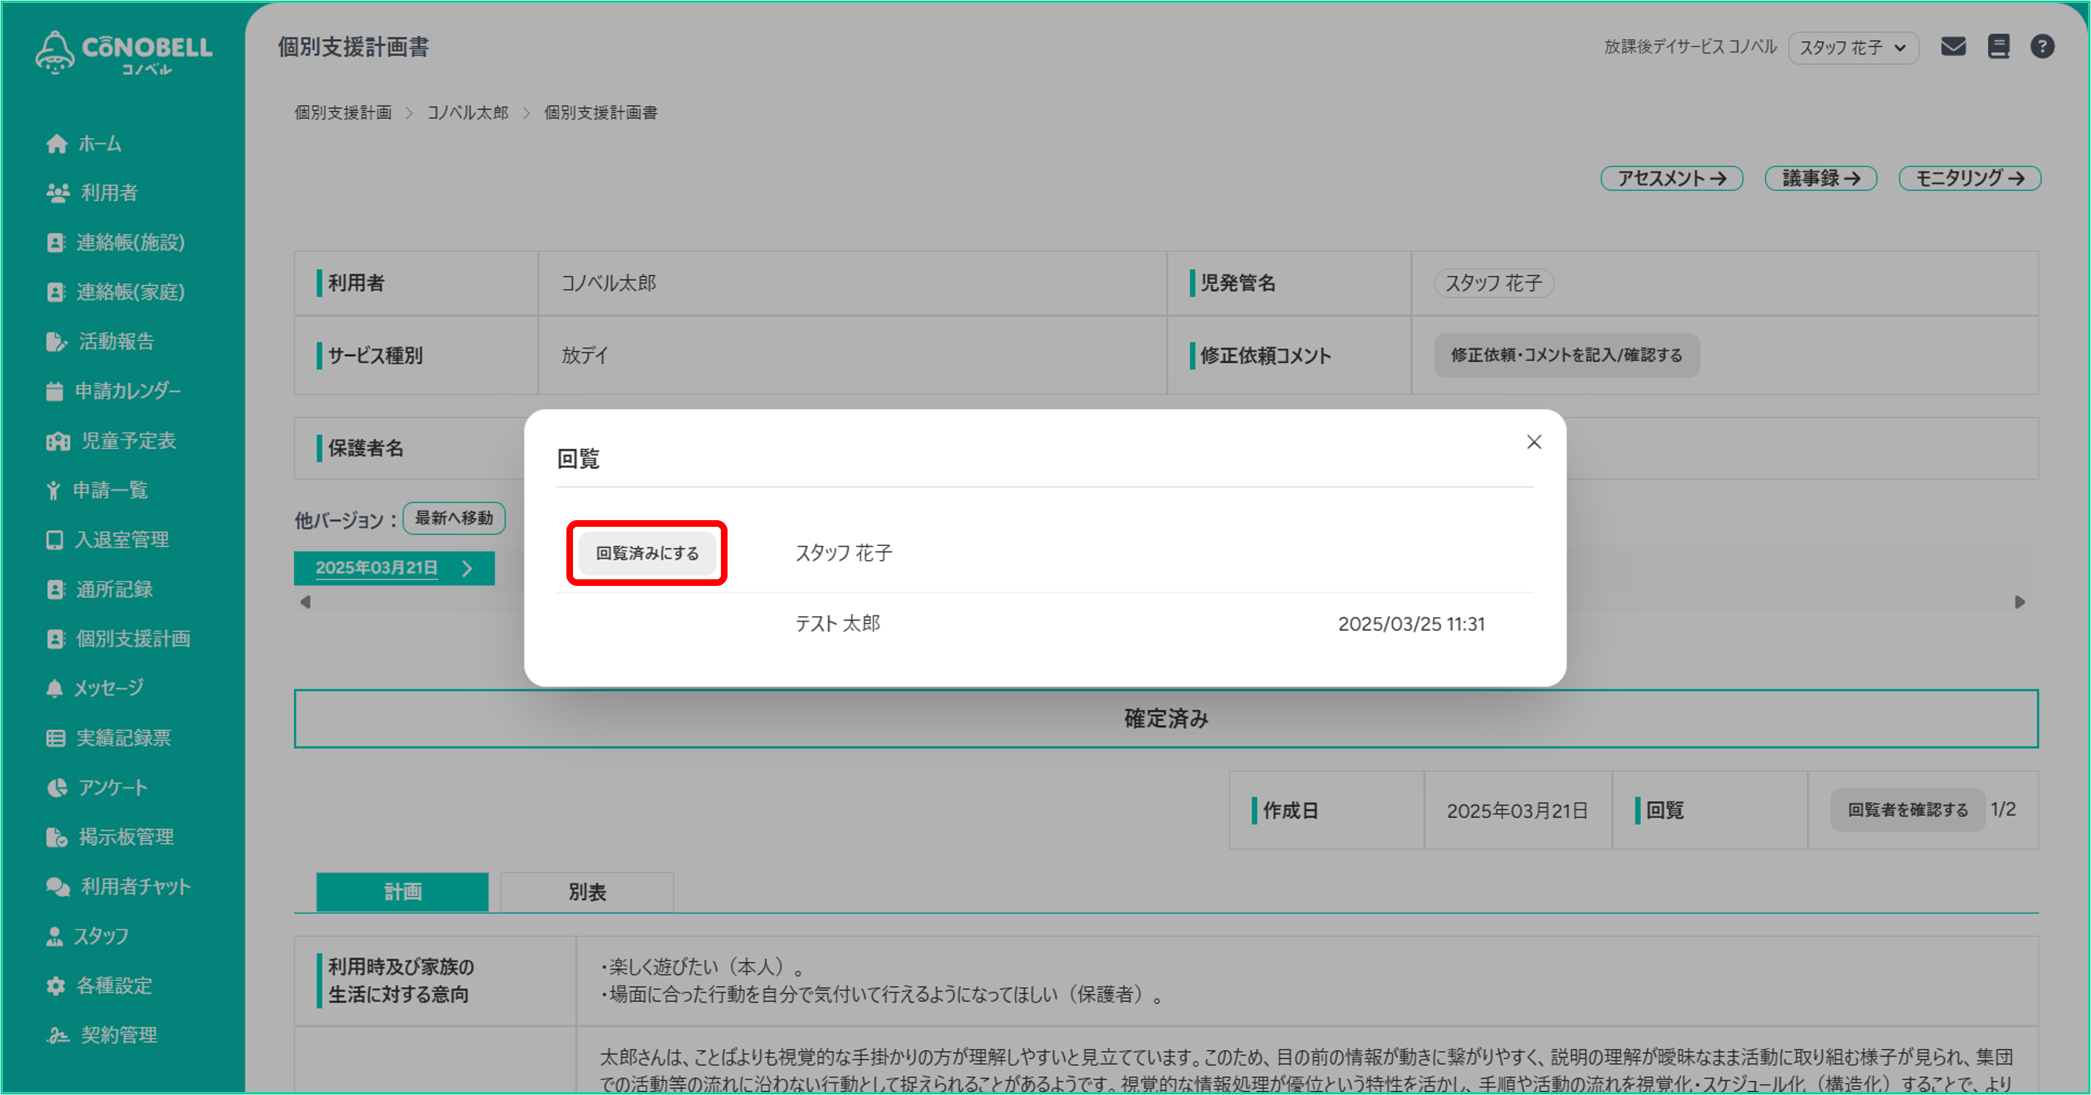Image resolution: width=2091 pixels, height=1095 pixels.
Task: Click 確定済み status bar
Action: coord(1165,719)
